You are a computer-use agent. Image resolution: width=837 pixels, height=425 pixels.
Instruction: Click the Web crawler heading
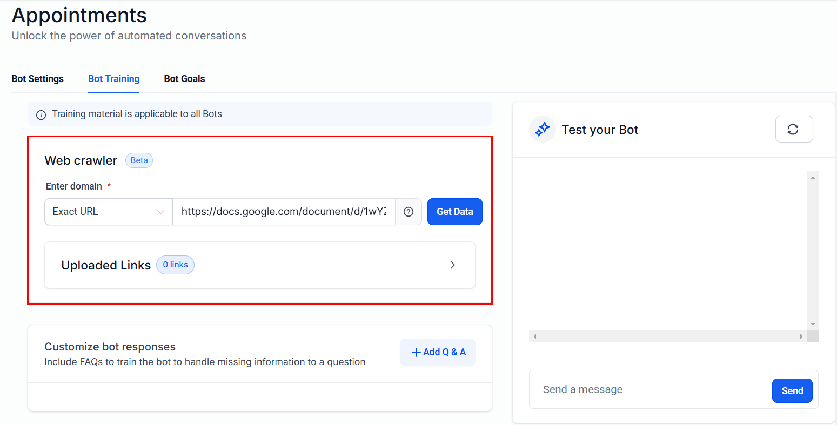click(81, 160)
